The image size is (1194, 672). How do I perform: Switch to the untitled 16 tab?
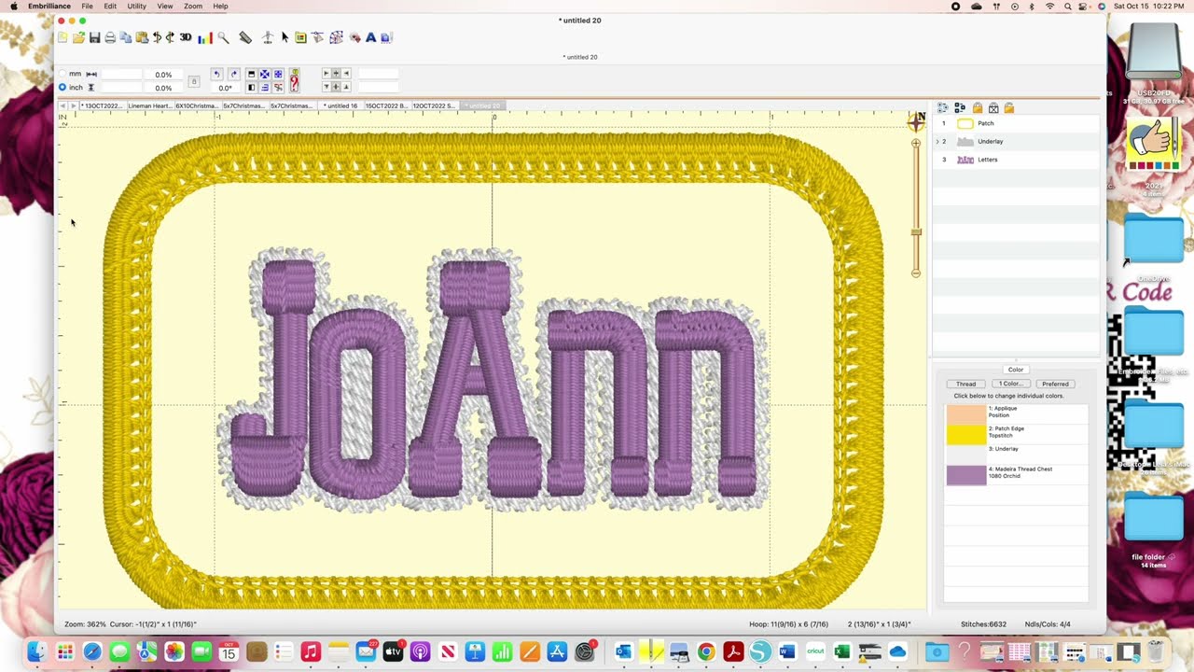click(x=340, y=106)
